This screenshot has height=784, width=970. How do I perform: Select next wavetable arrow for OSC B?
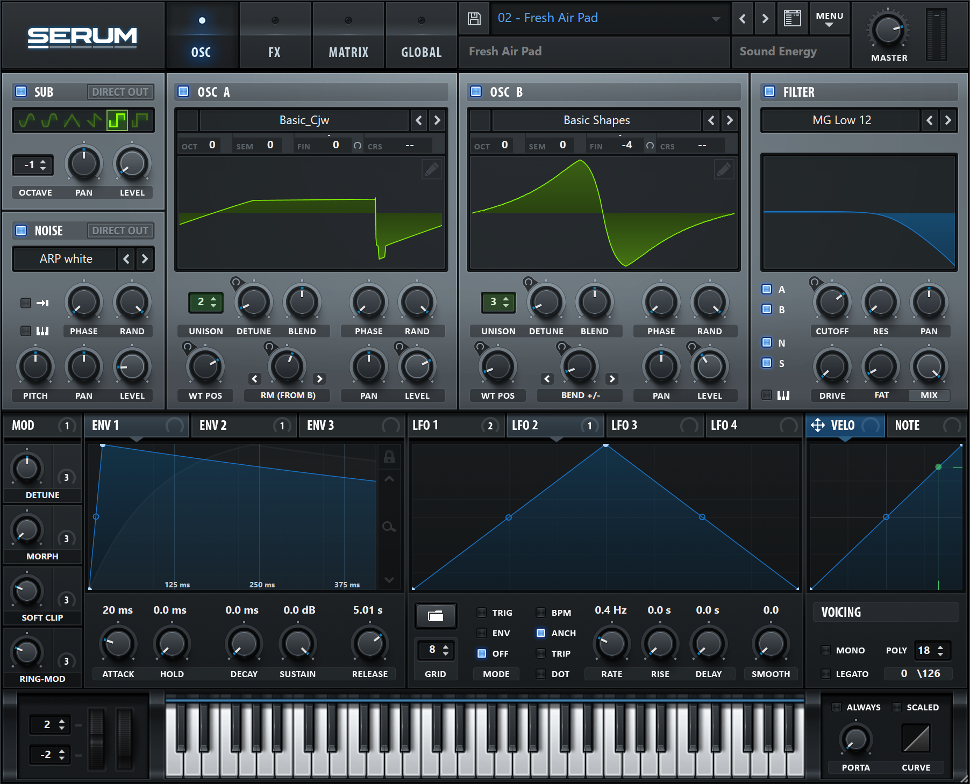pos(730,120)
